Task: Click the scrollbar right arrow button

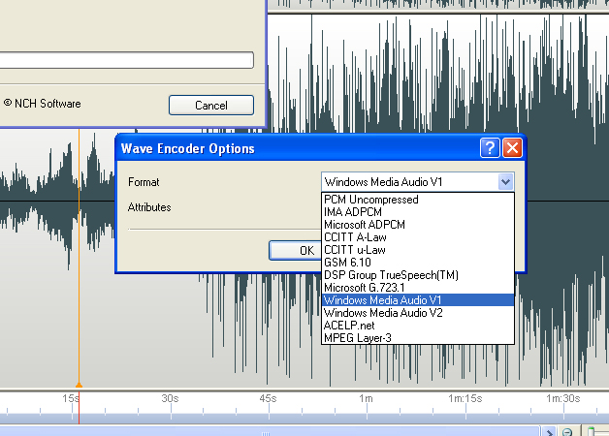Action: click(x=549, y=431)
